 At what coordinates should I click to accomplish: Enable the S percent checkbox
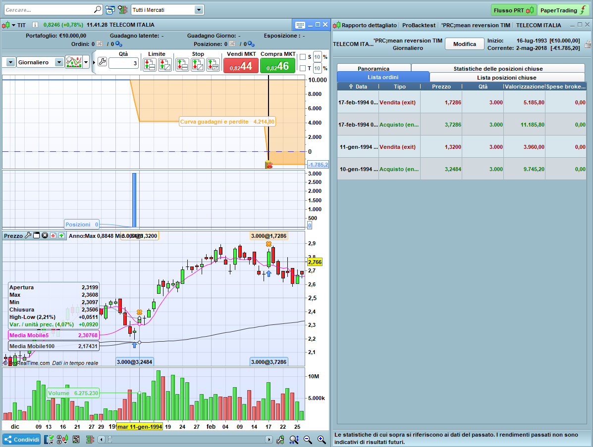coord(303,57)
